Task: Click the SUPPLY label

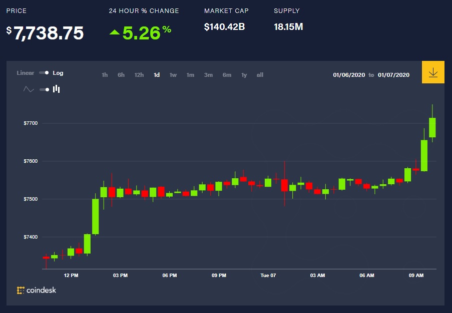Action: tap(287, 11)
